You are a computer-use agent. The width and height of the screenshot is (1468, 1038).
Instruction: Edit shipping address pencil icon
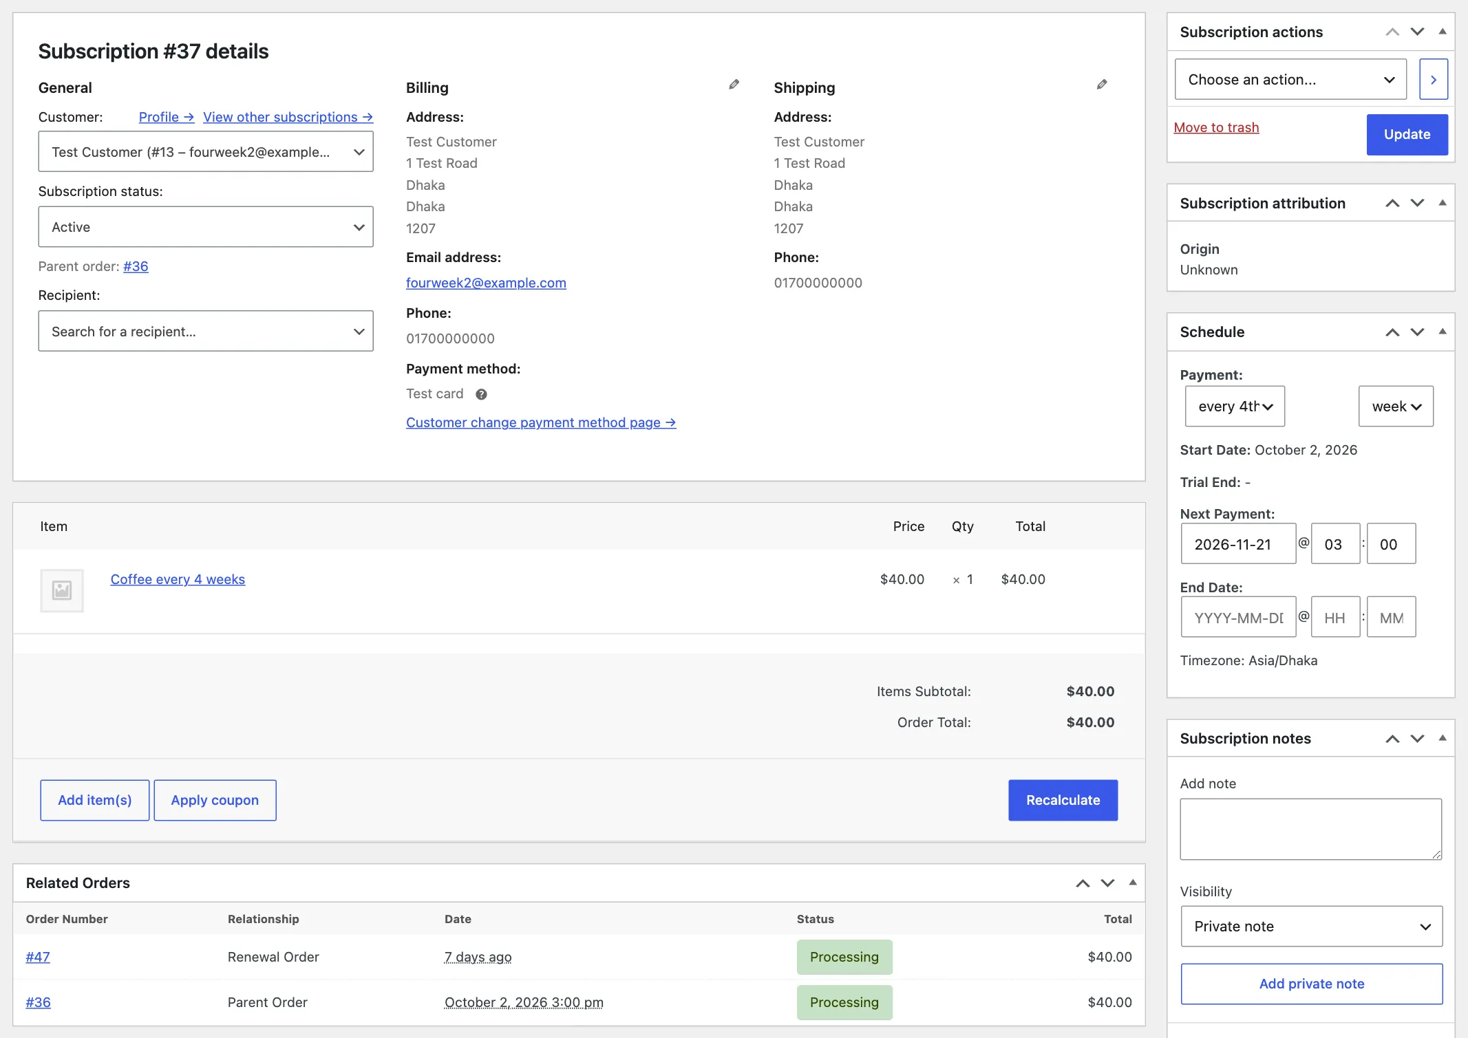(1102, 84)
